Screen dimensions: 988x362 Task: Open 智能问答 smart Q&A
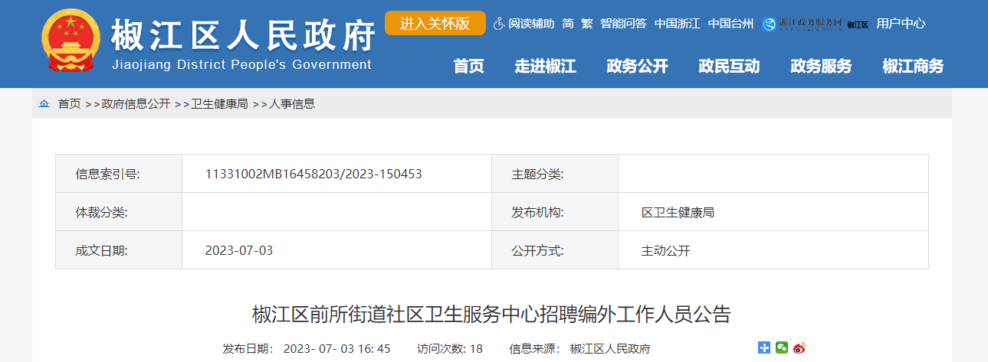[x=623, y=24]
